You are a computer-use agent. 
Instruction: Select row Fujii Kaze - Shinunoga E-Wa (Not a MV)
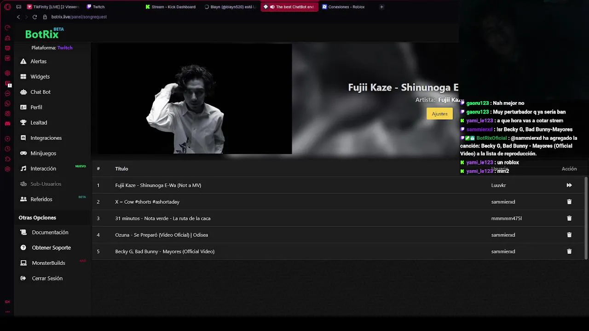[338, 185]
